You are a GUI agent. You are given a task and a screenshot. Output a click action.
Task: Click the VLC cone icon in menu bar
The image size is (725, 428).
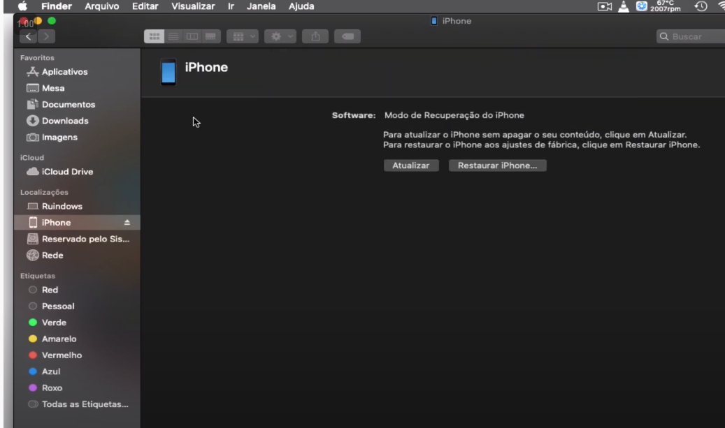[x=624, y=6]
